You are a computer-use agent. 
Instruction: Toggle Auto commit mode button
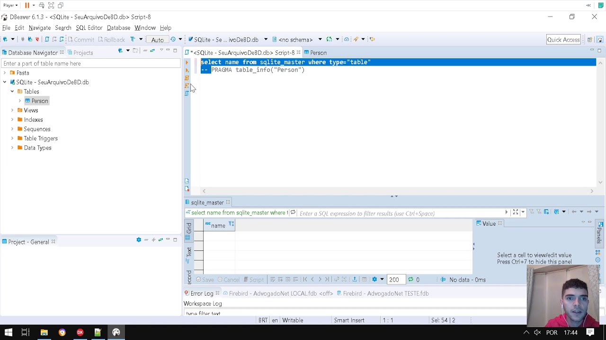(158, 40)
